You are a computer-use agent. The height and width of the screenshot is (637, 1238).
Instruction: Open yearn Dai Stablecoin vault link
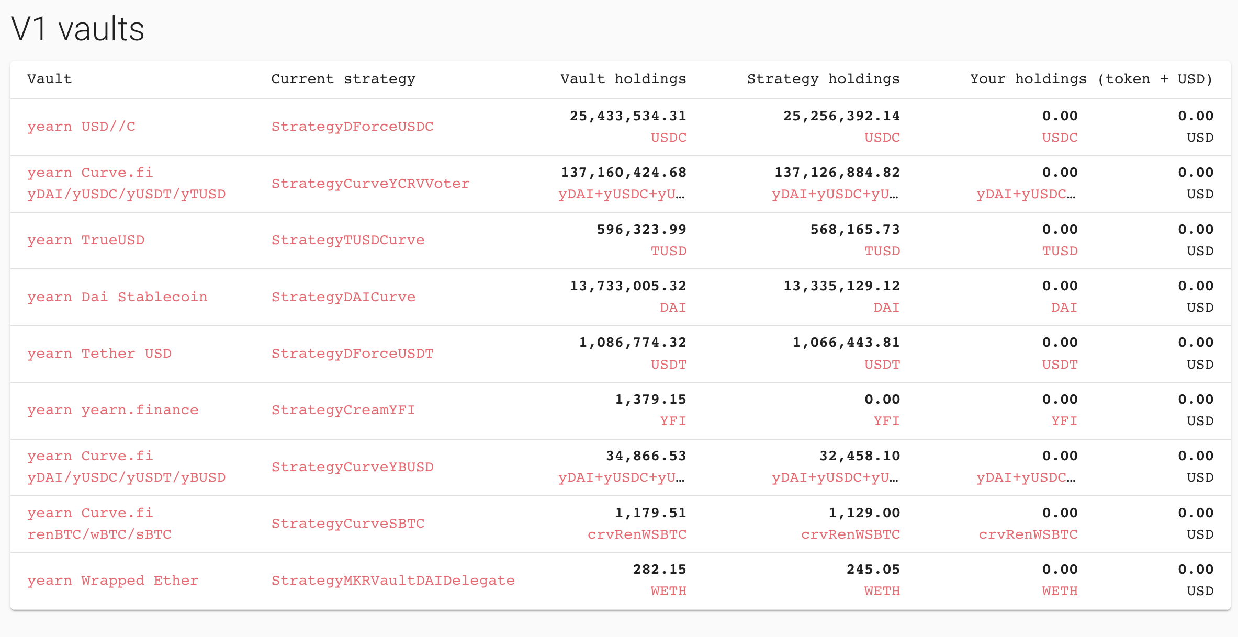117,297
